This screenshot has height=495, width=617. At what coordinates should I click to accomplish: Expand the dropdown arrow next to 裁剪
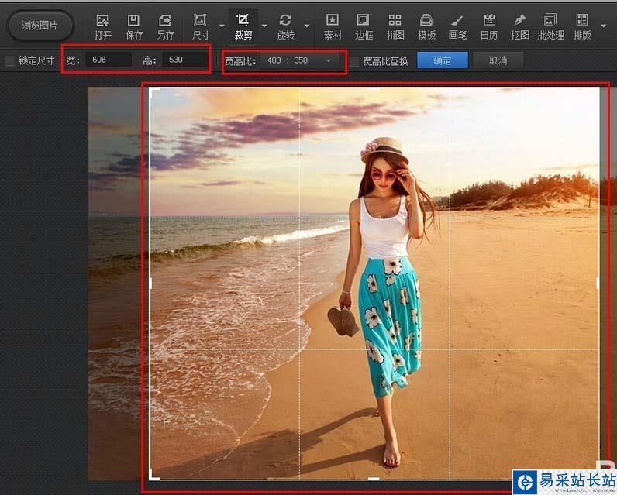264,26
